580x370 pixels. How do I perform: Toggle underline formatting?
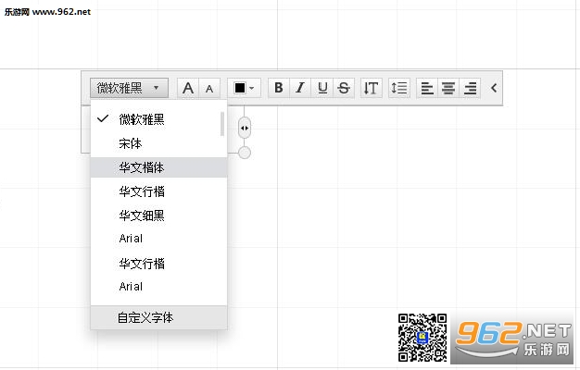[x=322, y=88]
